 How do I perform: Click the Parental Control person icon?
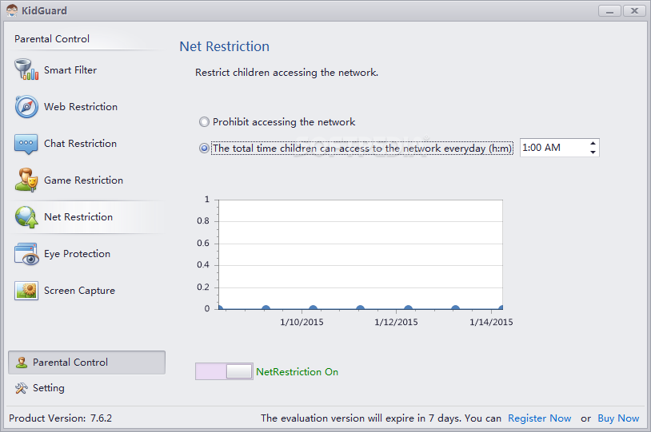[x=21, y=363]
